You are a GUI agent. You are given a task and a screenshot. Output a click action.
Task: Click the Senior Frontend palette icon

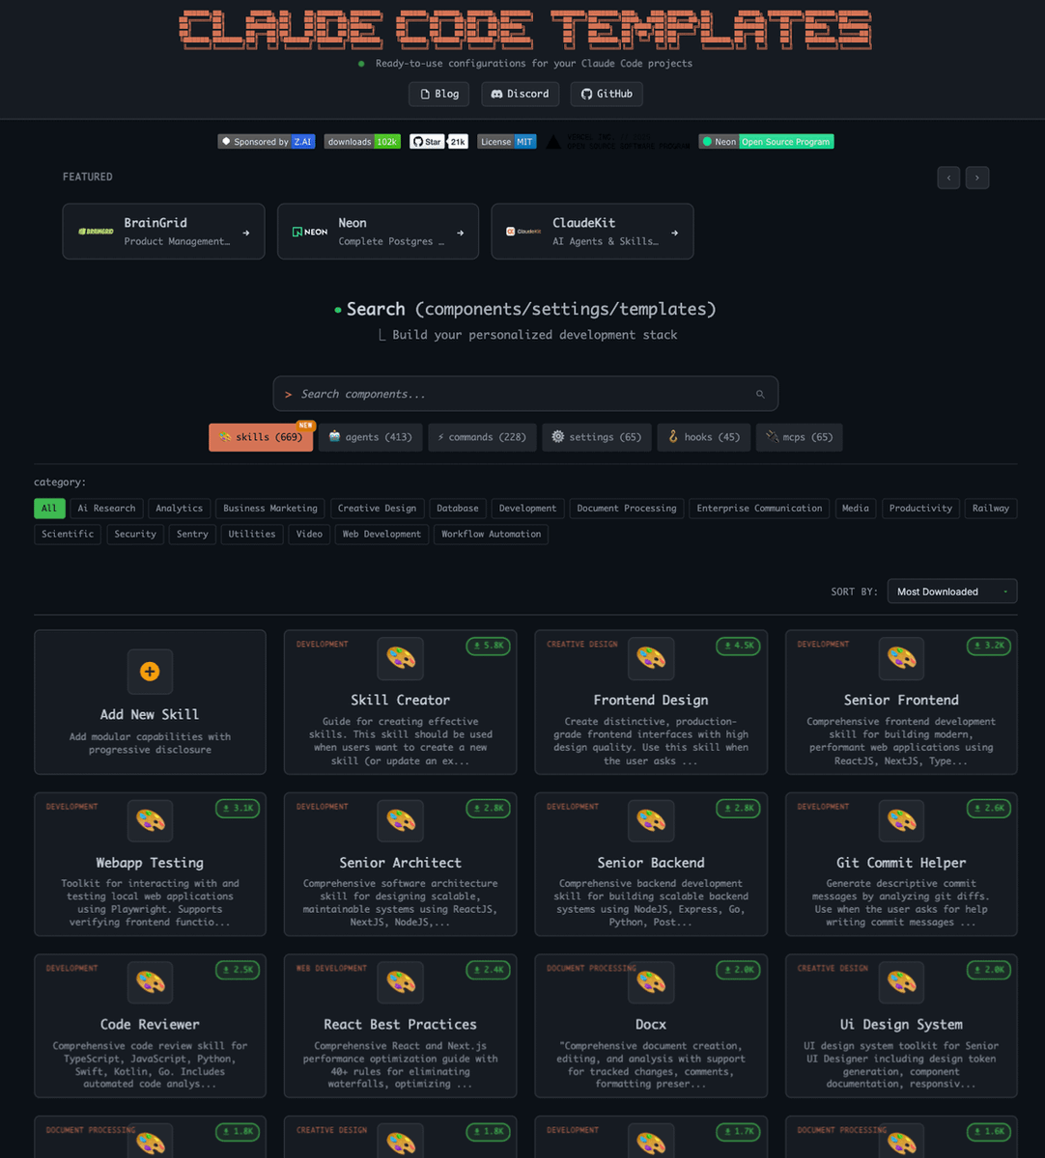coord(901,658)
